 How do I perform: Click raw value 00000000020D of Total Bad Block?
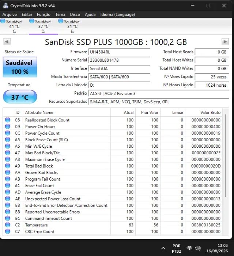206,166
